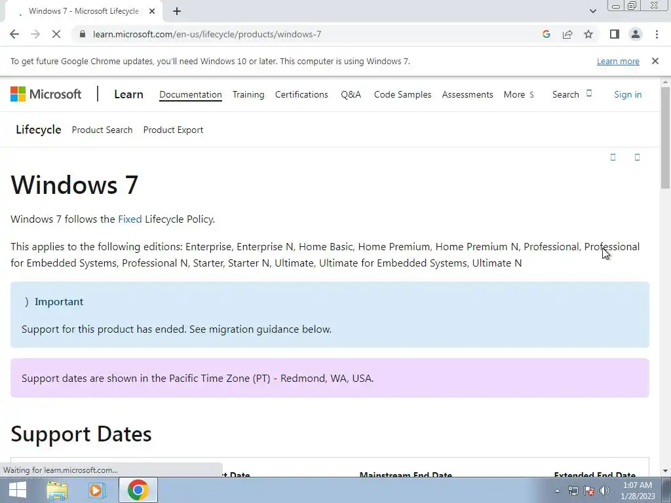Click the Microsoft logo
Image resolution: width=671 pixels, height=503 pixels.
[46, 94]
